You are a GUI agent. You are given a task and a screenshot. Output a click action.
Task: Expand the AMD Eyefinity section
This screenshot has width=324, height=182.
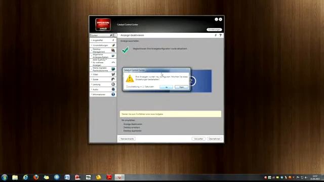(103, 62)
